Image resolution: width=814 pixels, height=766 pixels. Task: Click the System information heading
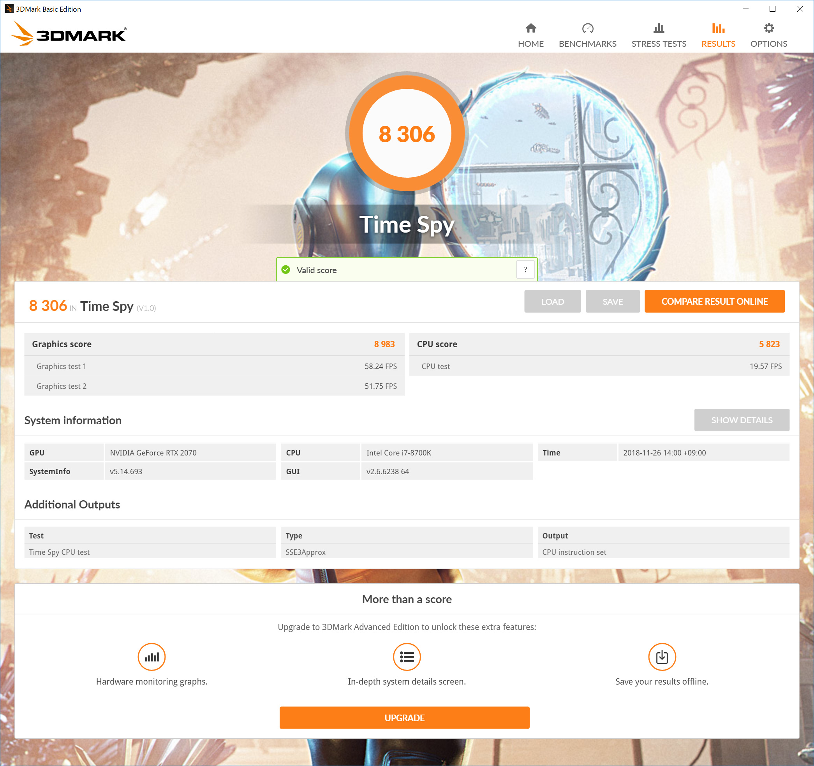click(x=73, y=420)
